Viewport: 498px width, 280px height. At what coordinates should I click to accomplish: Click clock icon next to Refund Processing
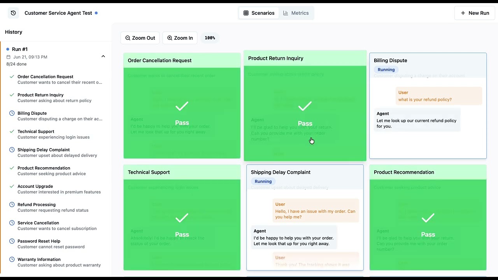click(12, 205)
